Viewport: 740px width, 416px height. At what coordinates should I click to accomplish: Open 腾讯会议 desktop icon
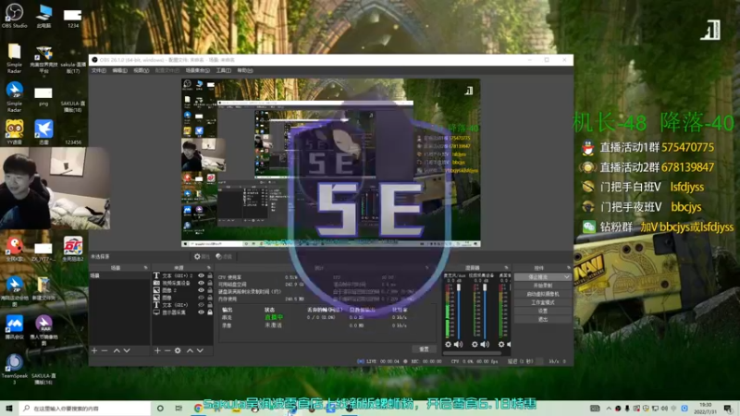(x=14, y=326)
